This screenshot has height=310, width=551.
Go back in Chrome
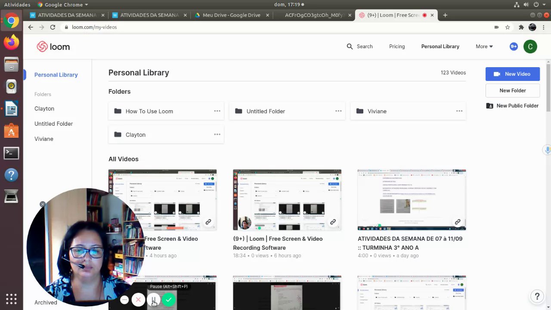(30, 27)
